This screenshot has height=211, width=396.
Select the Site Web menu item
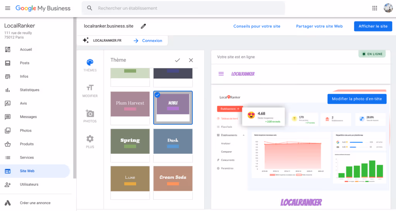coord(35,171)
